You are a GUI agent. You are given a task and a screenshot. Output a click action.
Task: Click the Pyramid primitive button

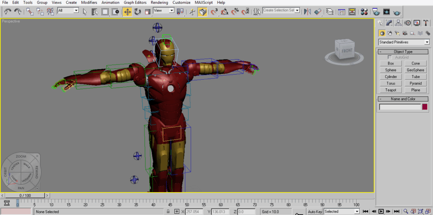pos(416,83)
